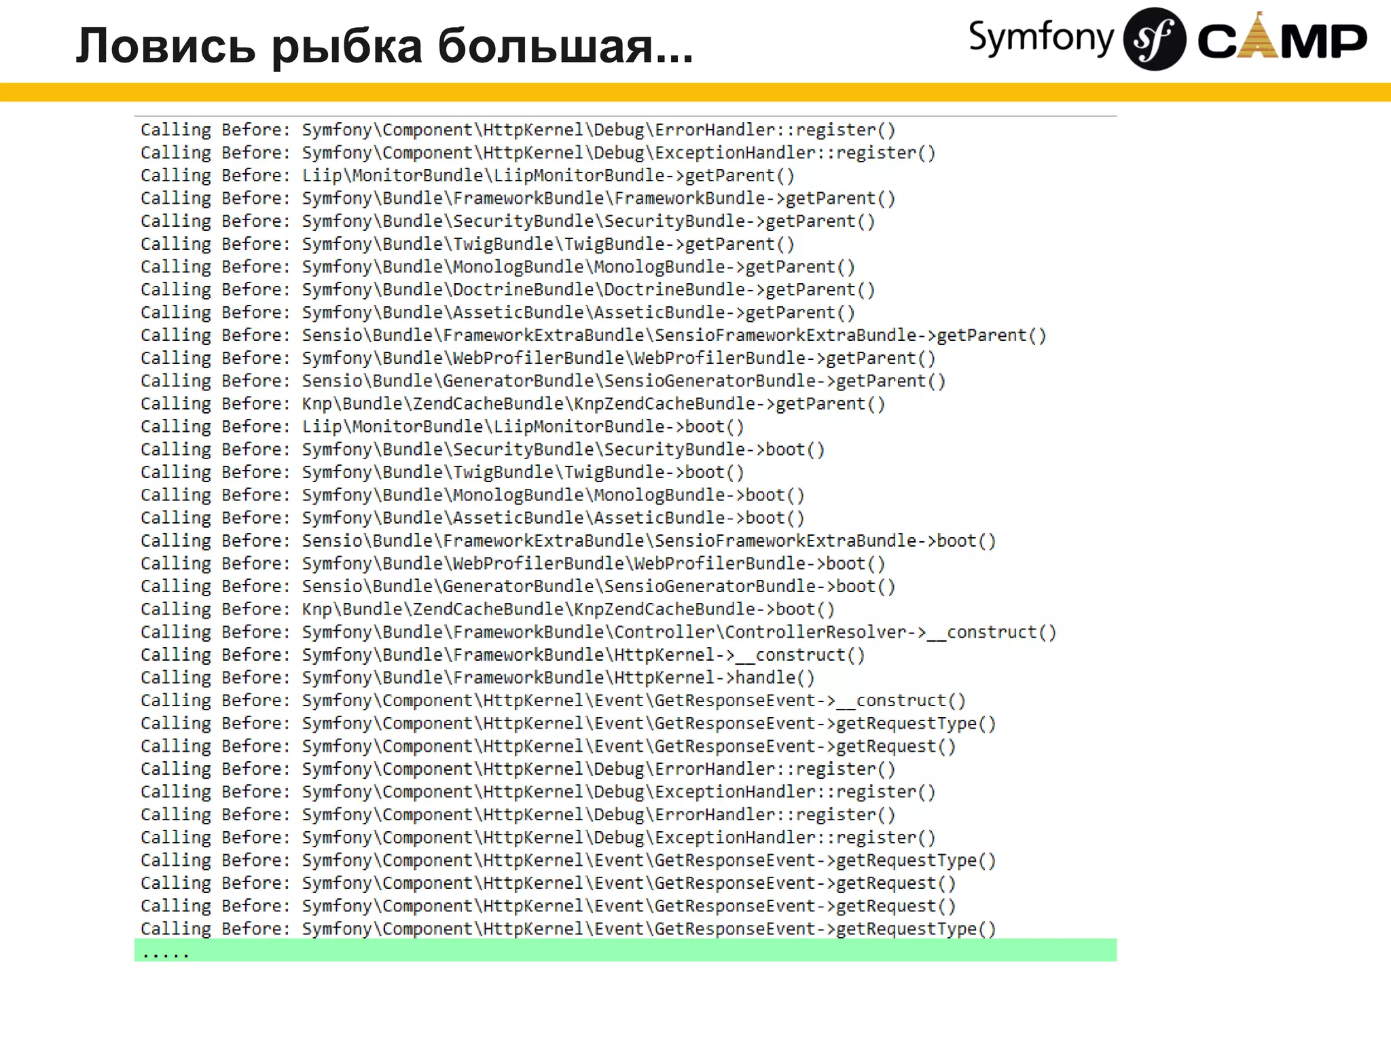Select the line LiipMonitorBundle->getParent()
This screenshot has width=1391, height=1043.
tap(467, 175)
